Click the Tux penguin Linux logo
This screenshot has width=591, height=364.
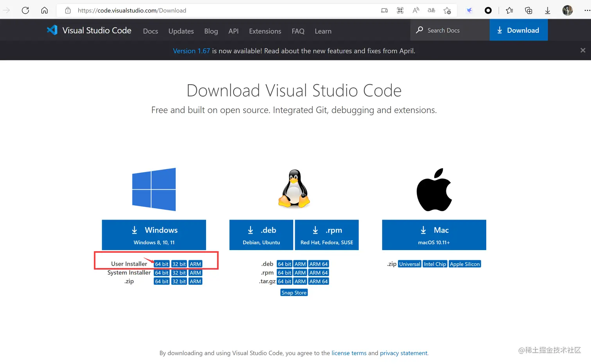point(294,189)
